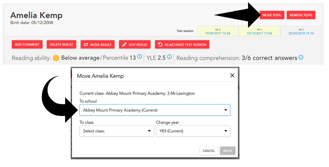The width and height of the screenshot is (329, 167).
Task: Click the greyed Move confirm button
Action: point(227,151)
